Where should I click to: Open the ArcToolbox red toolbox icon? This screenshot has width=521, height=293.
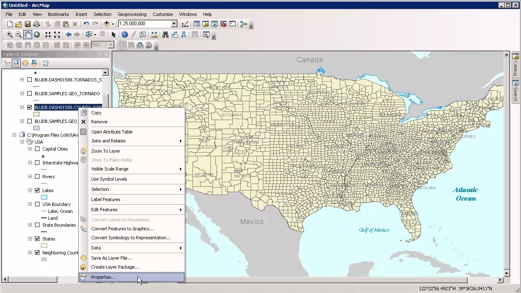(x=223, y=24)
